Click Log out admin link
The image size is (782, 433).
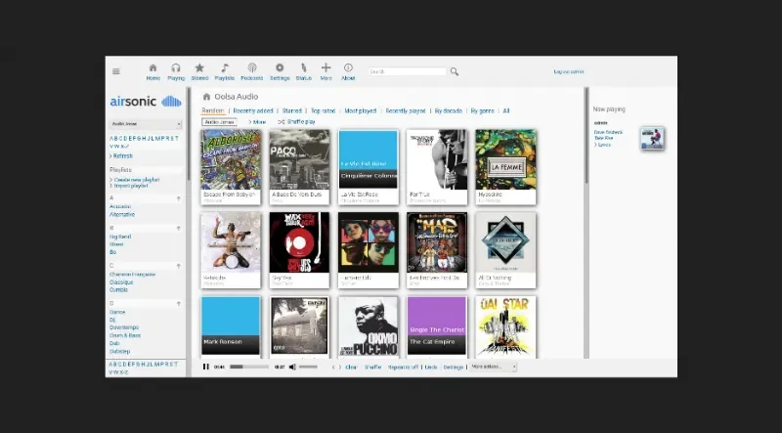coord(569,71)
